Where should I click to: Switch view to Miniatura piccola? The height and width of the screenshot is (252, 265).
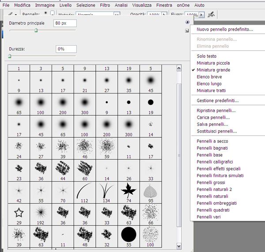point(213,63)
